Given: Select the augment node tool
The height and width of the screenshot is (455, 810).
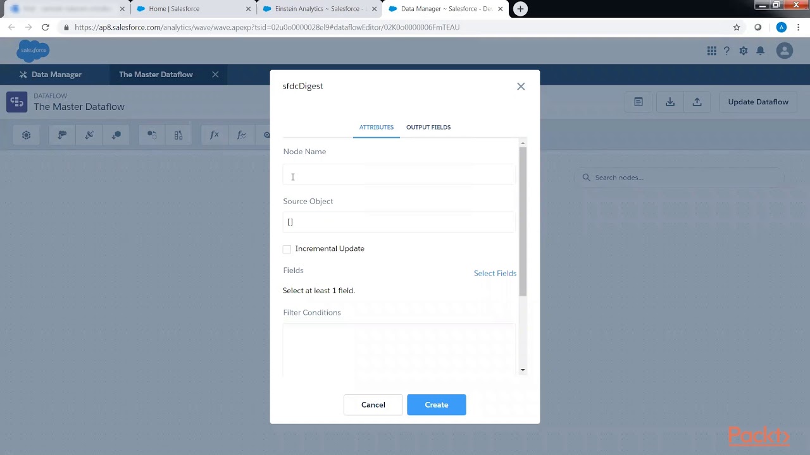Looking at the screenshot, I should click(178, 135).
